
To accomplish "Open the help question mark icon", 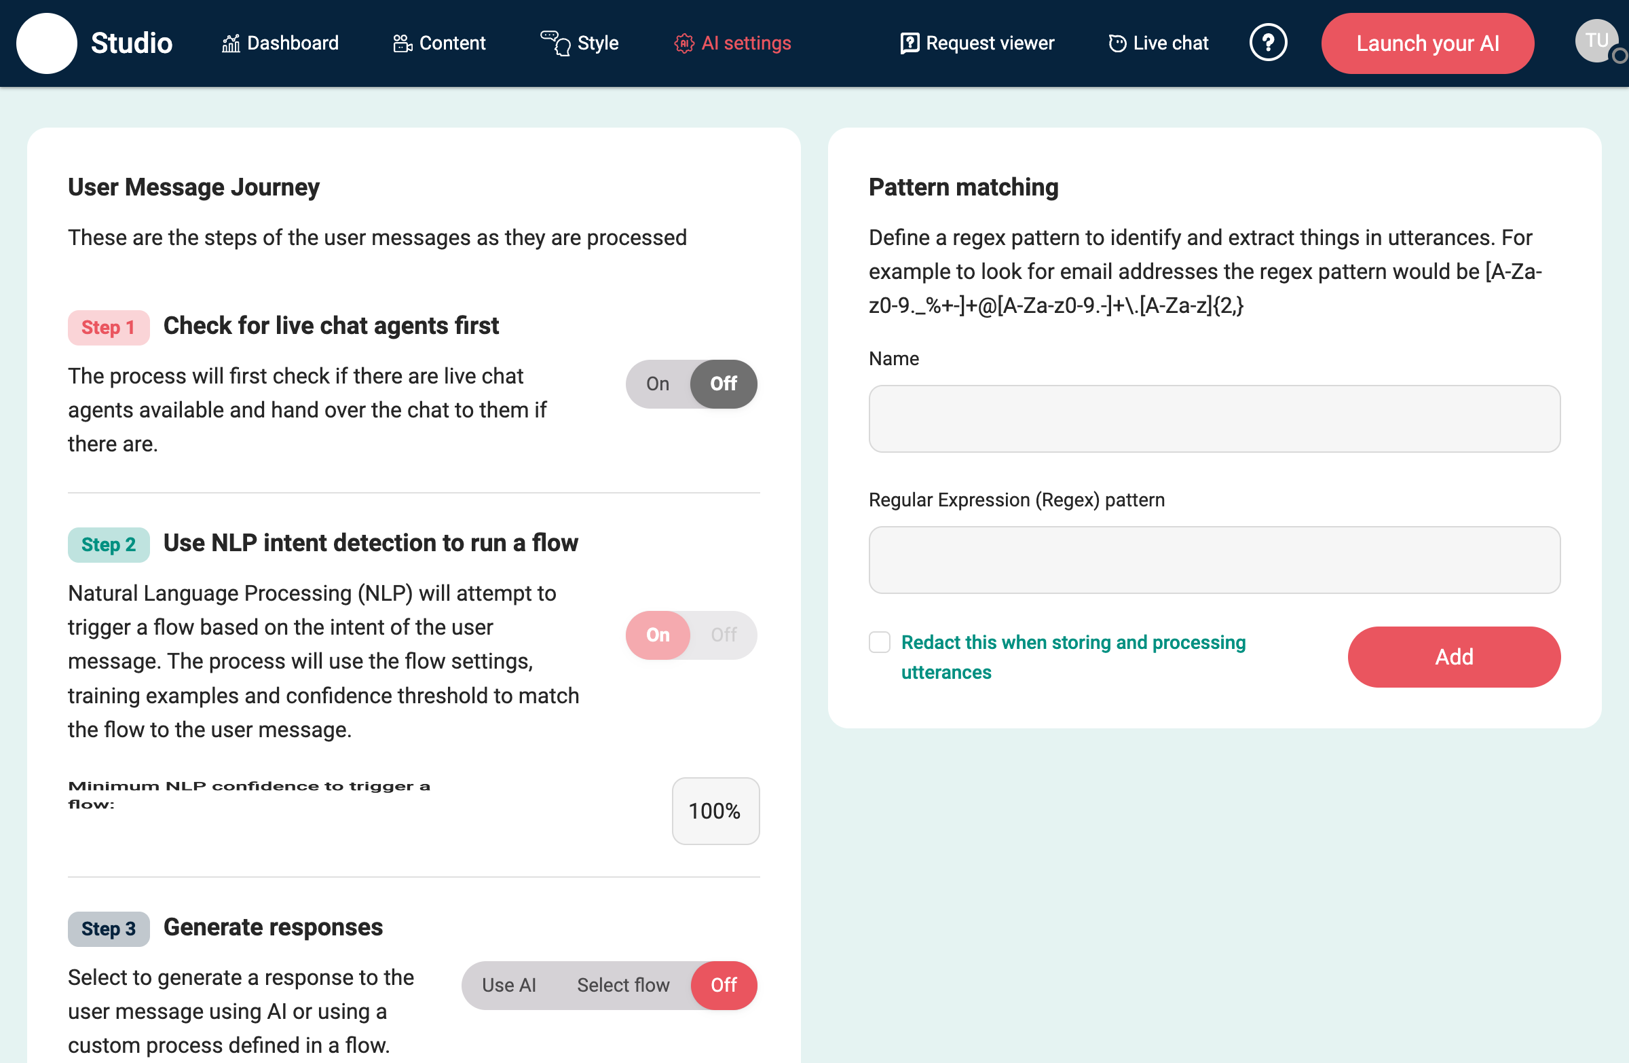I will point(1269,43).
